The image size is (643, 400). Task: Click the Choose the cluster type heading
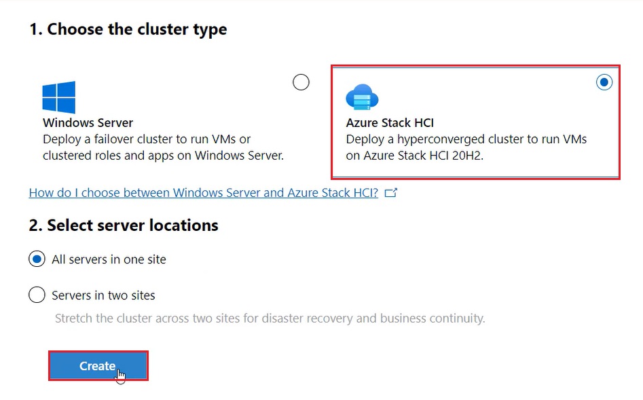tap(128, 29)
